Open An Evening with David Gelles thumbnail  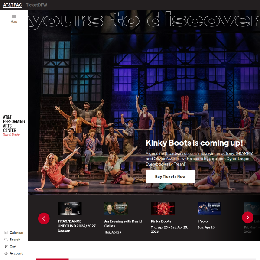(116, 208)
